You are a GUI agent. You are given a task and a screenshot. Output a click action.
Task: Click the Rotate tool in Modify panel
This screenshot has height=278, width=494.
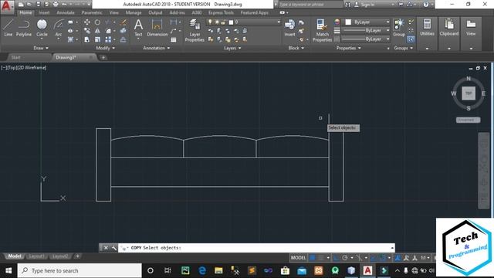[97, 22]
